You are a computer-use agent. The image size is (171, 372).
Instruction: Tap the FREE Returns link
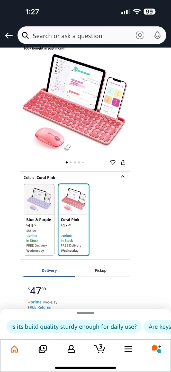pos(39,307)
